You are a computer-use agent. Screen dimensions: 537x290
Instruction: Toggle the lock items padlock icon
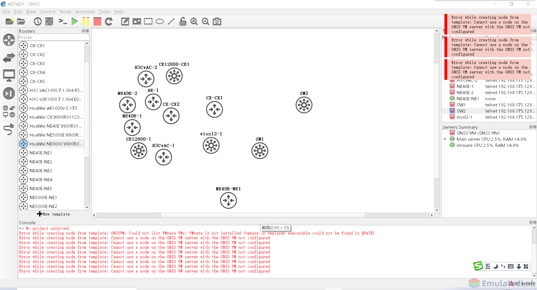point(183,21)
